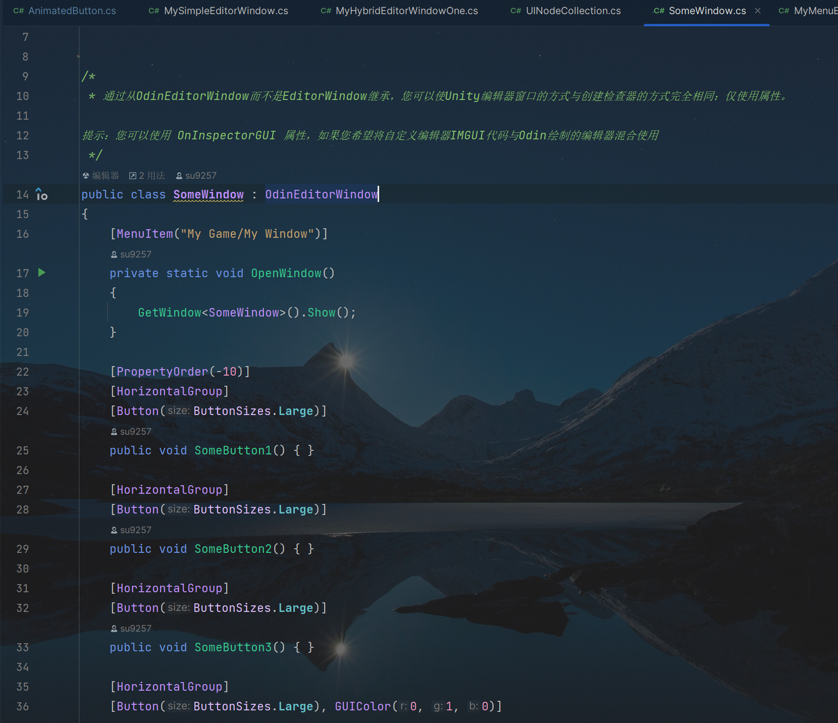
Task: Click su9257 author lens above SomeButton1
Action: (131, 431)
